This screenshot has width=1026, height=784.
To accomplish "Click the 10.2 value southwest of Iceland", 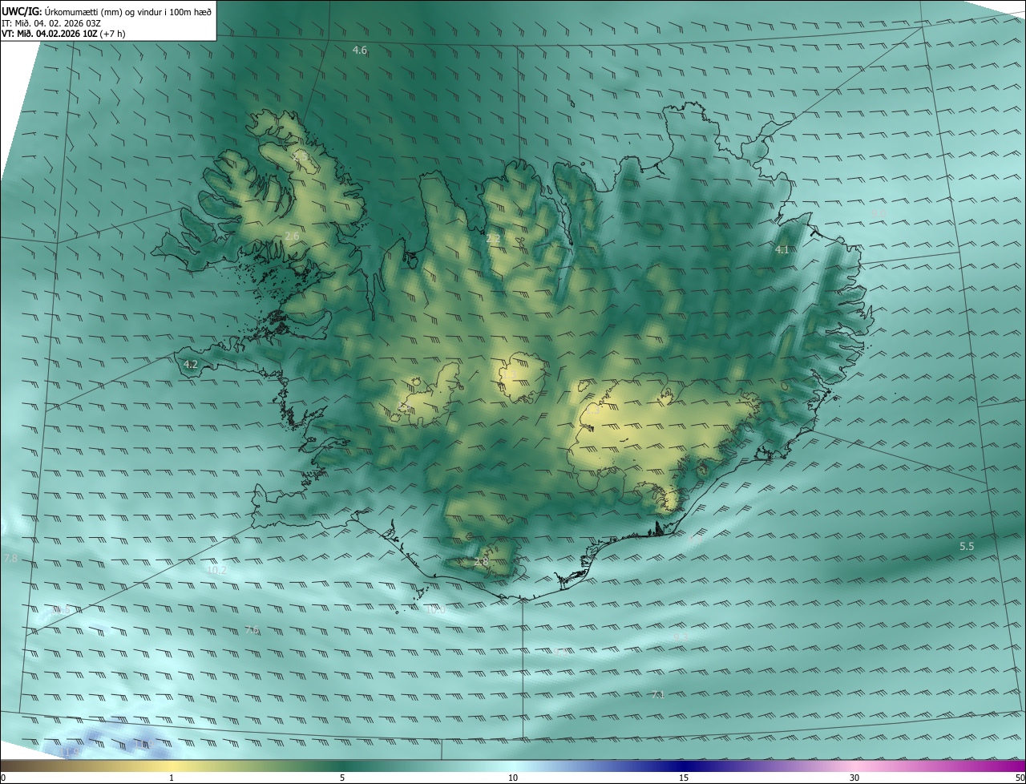I will click(x=216, y=570).
